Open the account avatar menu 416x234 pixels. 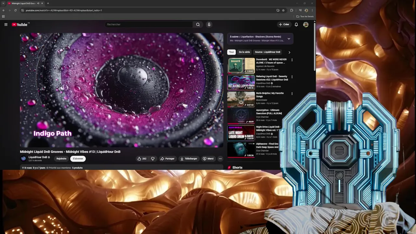click(306, 24)
